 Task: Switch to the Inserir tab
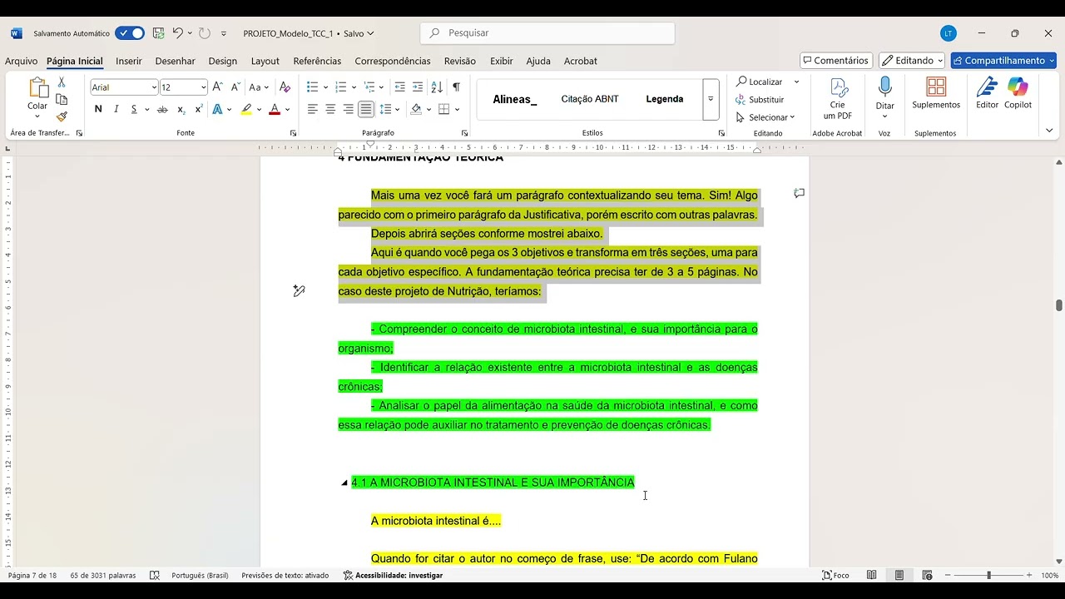(129, 61)
